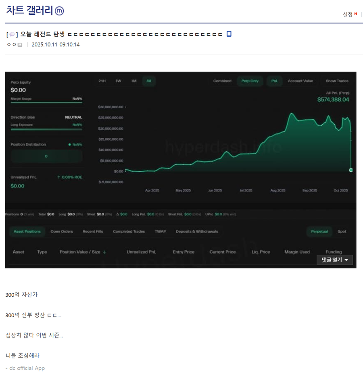
Task: Open the 설정 settings menu
Action: pos(347,15)
